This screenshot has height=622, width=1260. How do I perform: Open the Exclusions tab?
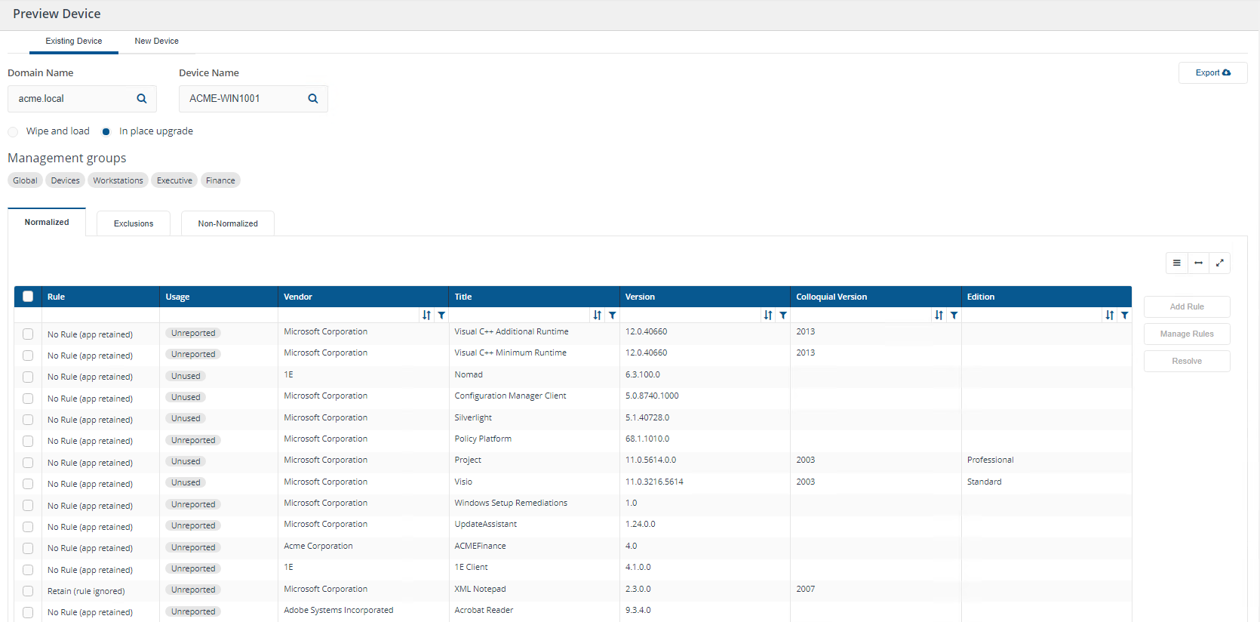(134, 223)
